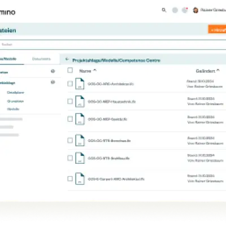Sort by Geändert using its arrow
This screenshot has height=226, width=226.
click(218, 71)
